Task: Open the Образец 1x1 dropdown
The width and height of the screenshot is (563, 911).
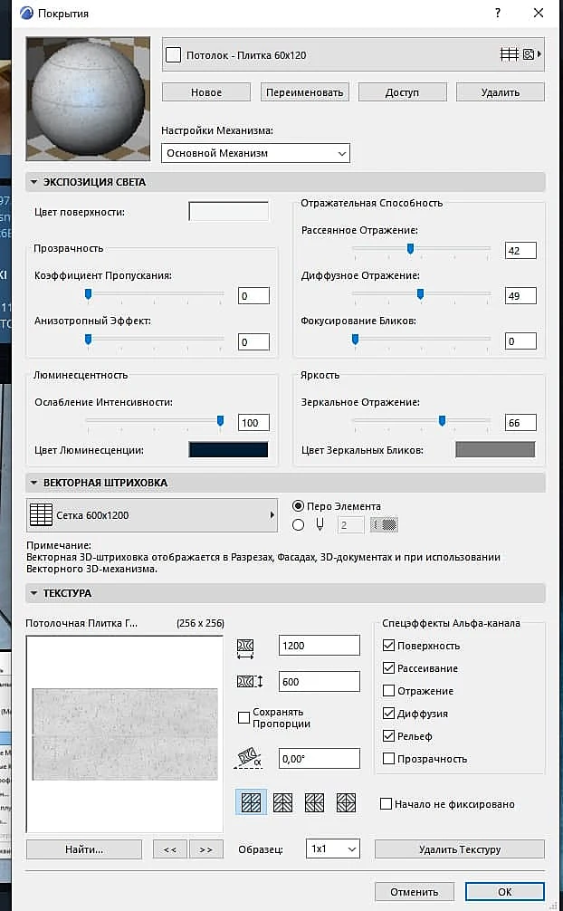Action: coord(333,849)
